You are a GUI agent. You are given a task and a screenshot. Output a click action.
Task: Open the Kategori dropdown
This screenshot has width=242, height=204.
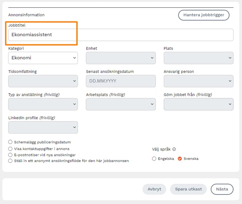(x=43, y=58)
